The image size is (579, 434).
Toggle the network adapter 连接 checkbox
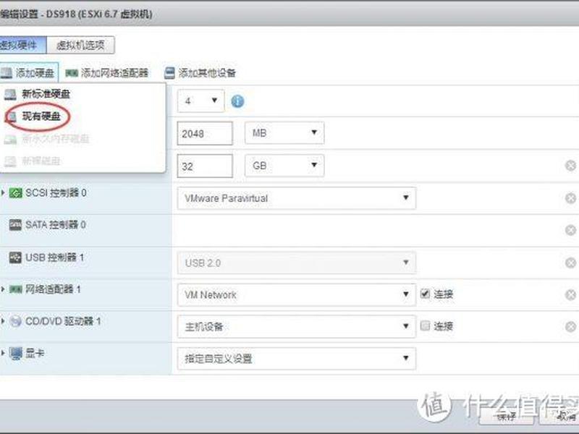pos(425,294)
